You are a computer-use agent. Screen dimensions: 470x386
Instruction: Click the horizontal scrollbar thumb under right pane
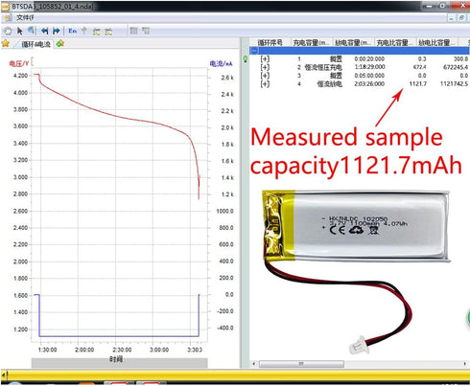point(301,364)
